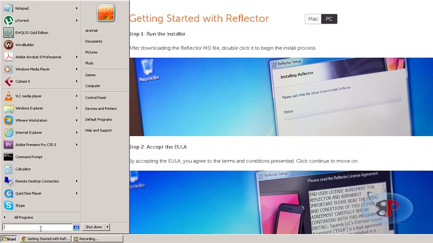This screenshot has width=433, height=243.
Task: Expand the Windows Explorer jump list arrow
Action: [76, 108]
